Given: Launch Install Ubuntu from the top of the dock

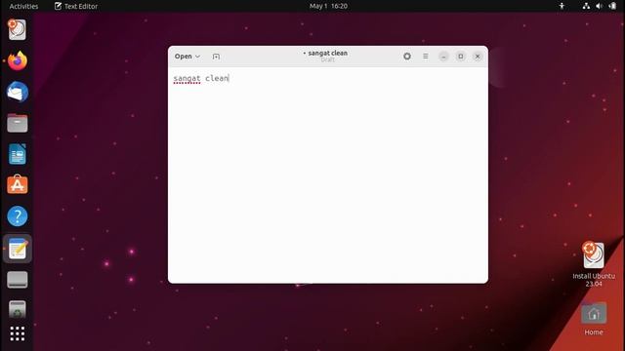Looking at the screenshot, I should pyautogui.click(x=18, y=30).
